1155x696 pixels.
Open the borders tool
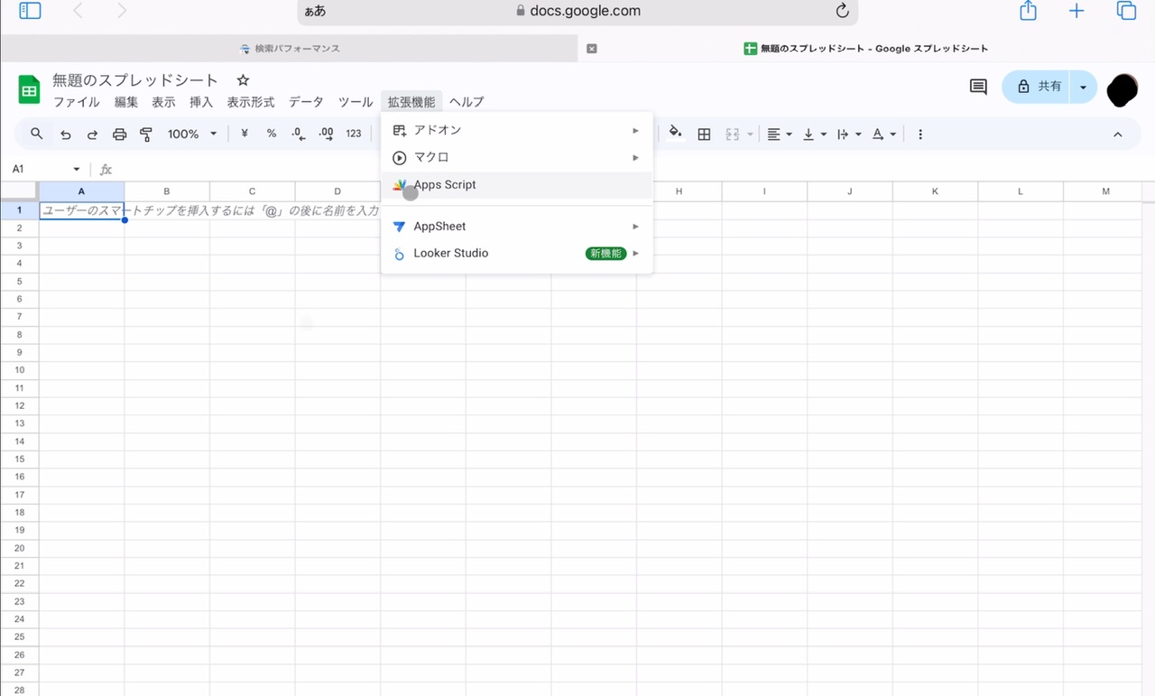pyautogui.click(x=705, y=134)
